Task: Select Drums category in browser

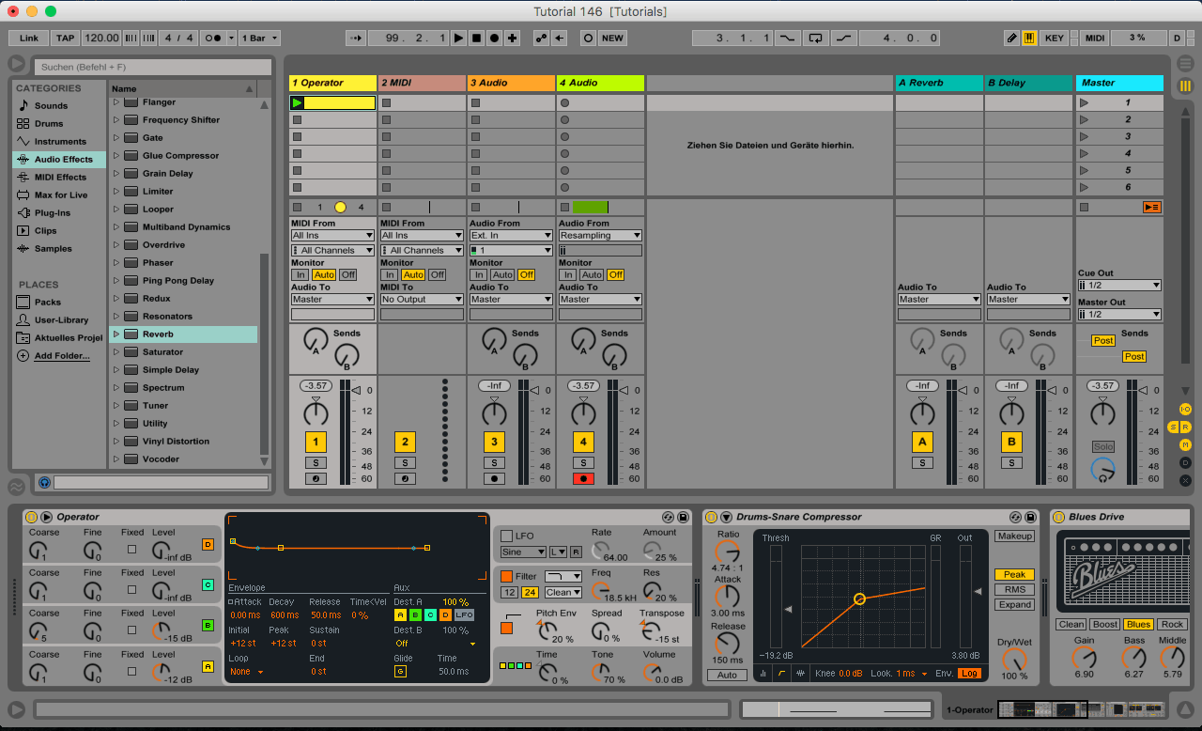Action: (49, 124)
